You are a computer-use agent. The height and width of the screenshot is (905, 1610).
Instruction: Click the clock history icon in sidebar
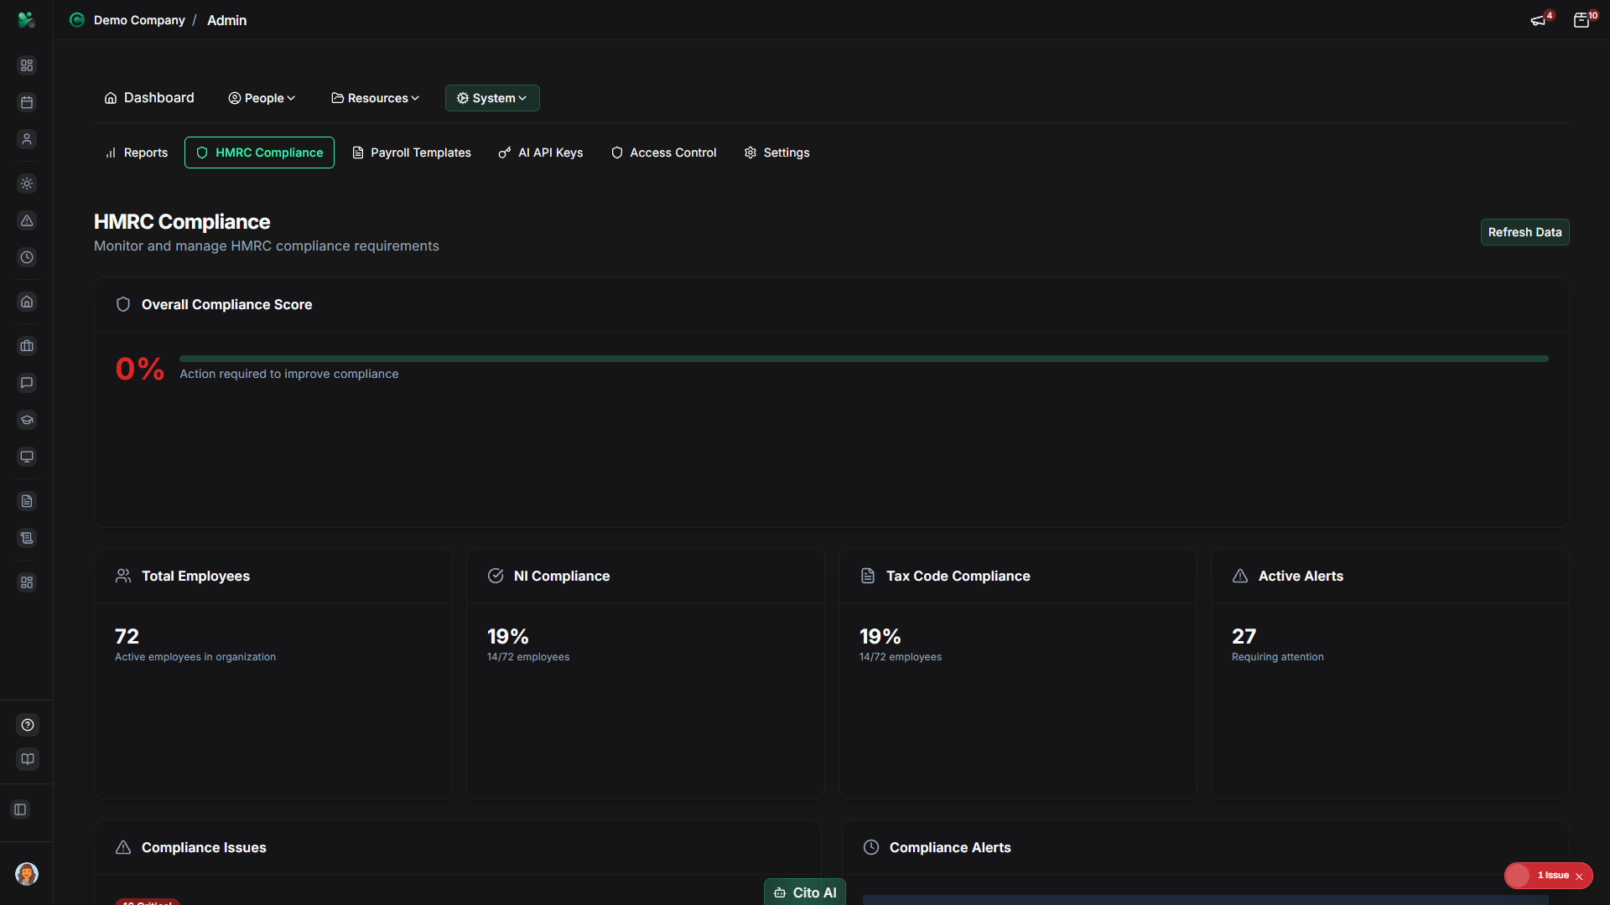tap(27, 257)
